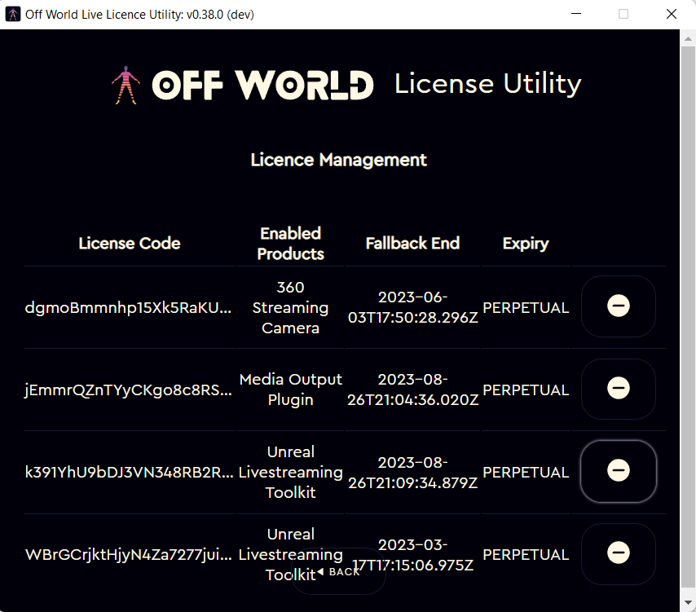Click the app icon in the title bar
Viewport: 696px width, 612px height.
pyautogui.click(x=12, y=14)
